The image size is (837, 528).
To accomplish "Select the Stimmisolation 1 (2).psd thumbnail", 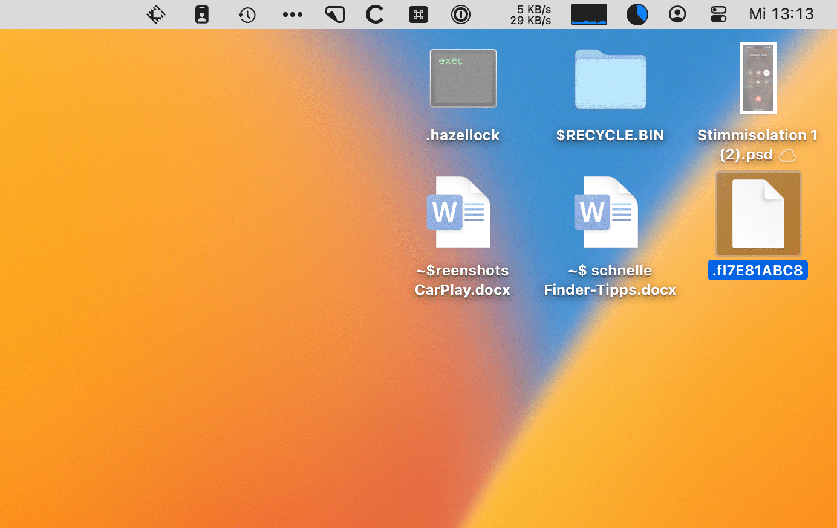I will (758, 78).
